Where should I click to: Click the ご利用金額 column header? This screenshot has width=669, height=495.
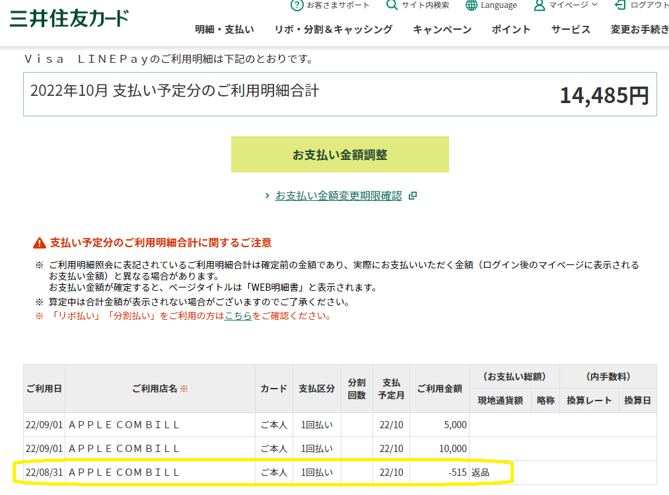coord(439,389)
